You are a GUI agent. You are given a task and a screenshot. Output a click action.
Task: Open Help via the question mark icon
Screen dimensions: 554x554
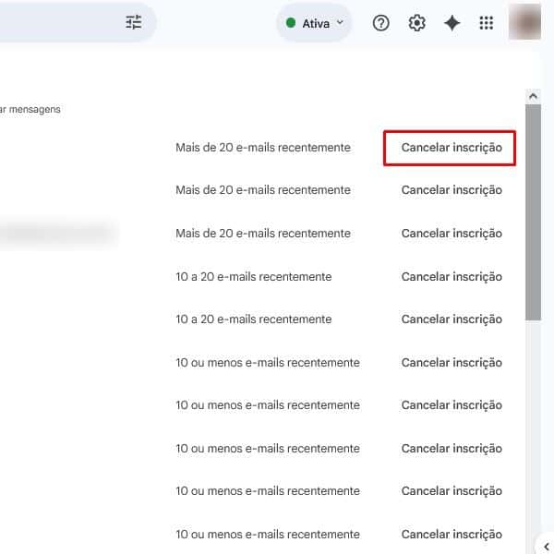pyautogui.click(x=380, y=23)
